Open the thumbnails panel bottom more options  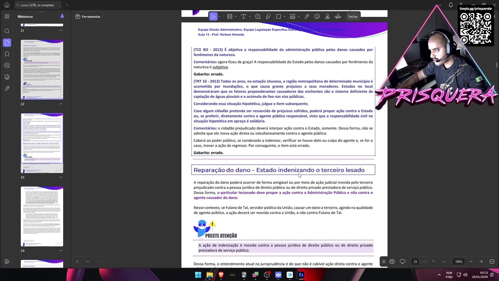click(87, 261)
